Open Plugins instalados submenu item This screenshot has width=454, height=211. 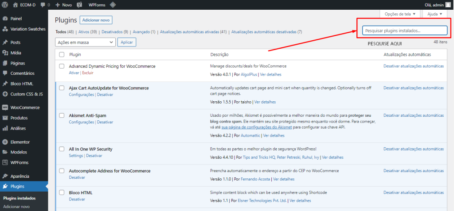click(20, 198)
